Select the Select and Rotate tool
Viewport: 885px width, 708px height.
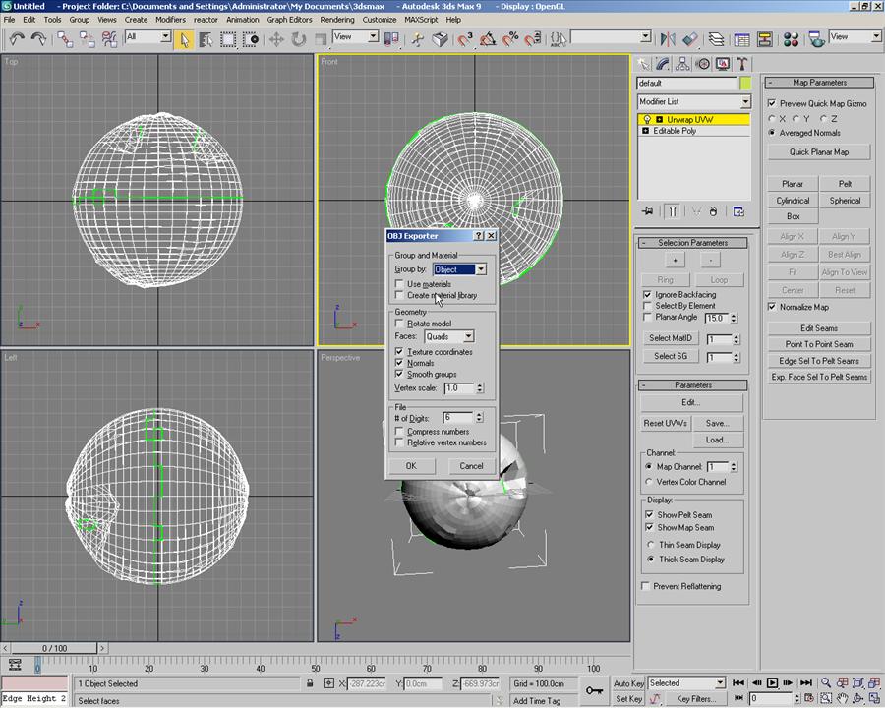(x=298, y=39)
